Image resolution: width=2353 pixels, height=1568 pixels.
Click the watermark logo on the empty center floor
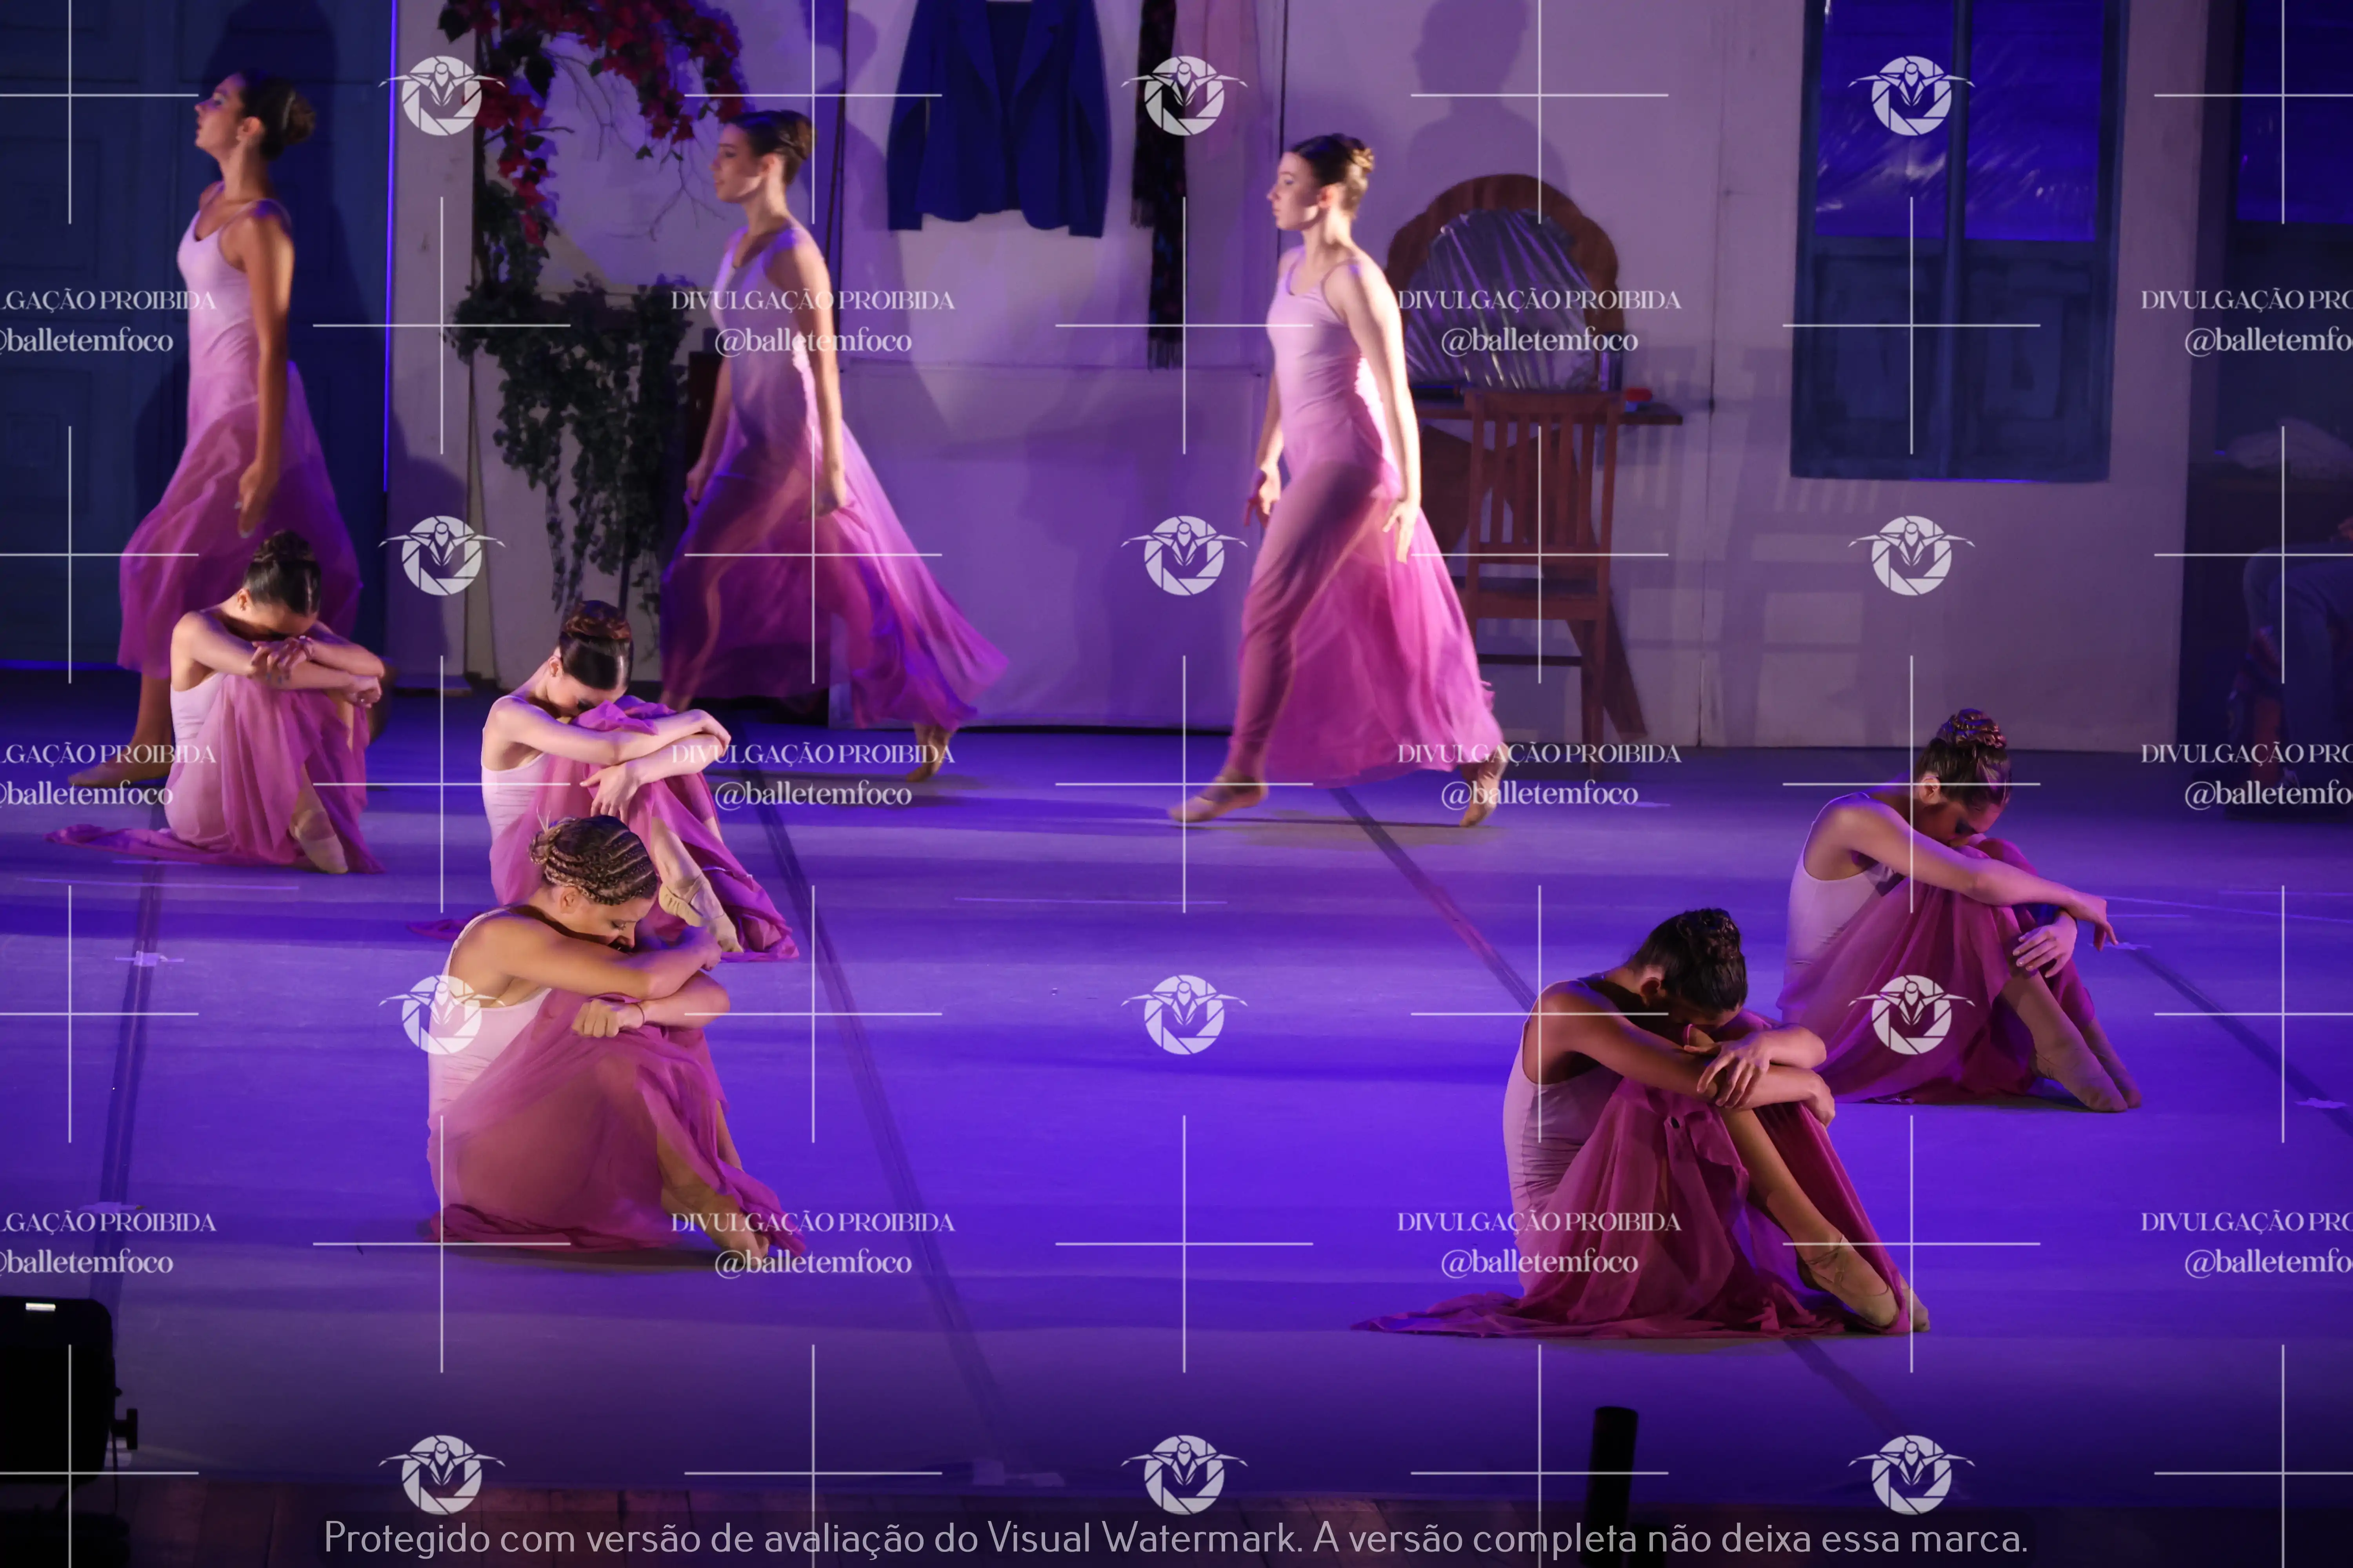click(1184, 1014)
